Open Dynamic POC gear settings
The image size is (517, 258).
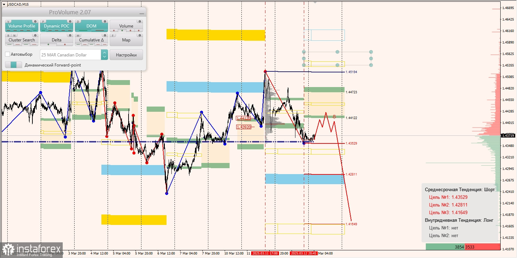pyautogui.click(x=70, y=22)
